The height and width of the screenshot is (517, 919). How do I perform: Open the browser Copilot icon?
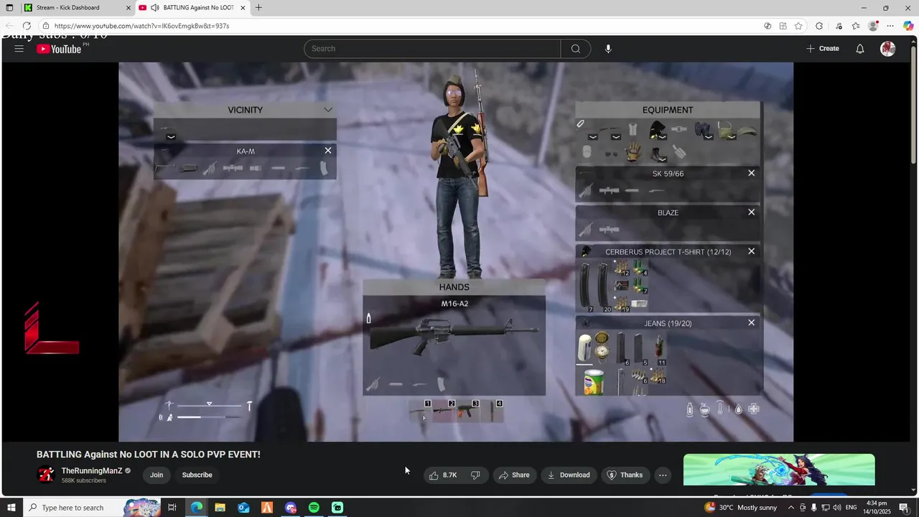[908, 26]
